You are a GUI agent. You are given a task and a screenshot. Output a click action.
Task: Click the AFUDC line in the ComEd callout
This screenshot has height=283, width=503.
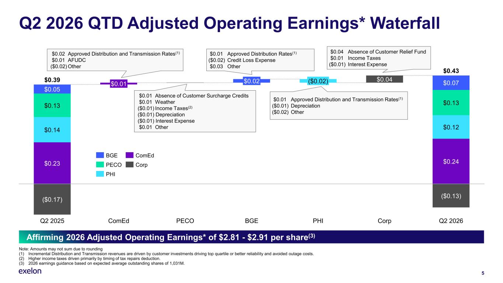(x=67, y=60)
